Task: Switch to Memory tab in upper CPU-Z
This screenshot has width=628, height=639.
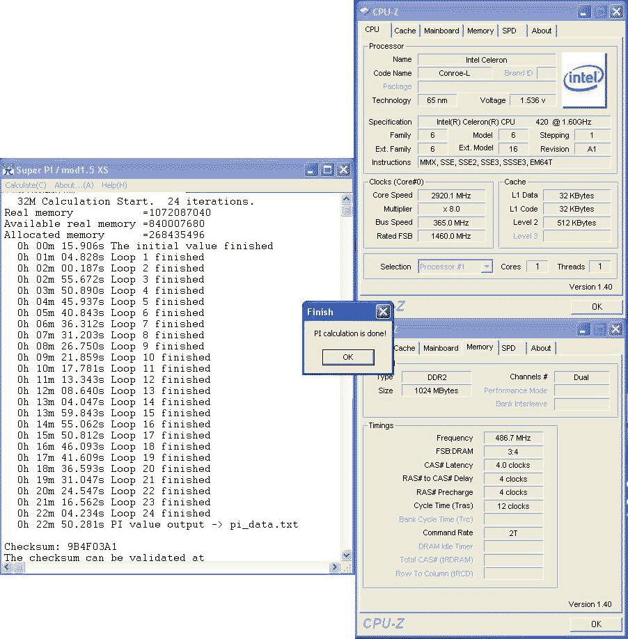Action: click(480, 31)
